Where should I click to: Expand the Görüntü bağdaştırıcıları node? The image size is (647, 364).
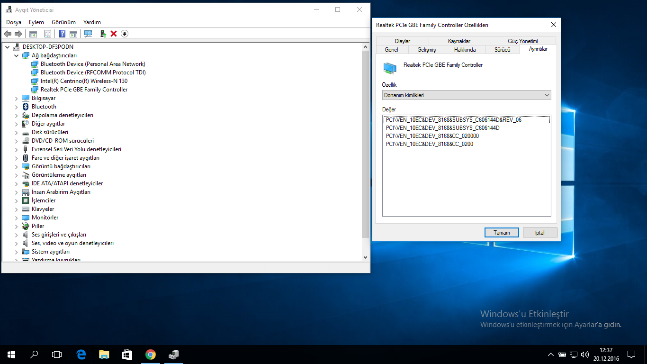[x=17, y=166]
